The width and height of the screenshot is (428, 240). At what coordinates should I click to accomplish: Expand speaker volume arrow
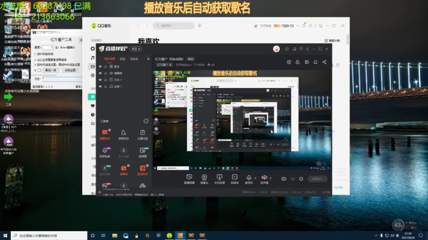click(x=271, y=178)
